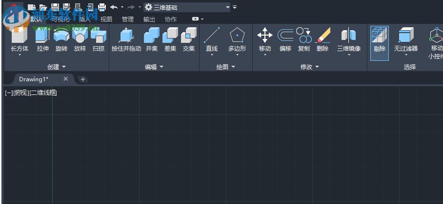Switch to the 协作 ribbon tab
The image size is (443, 204).
(x=171, y=19)
